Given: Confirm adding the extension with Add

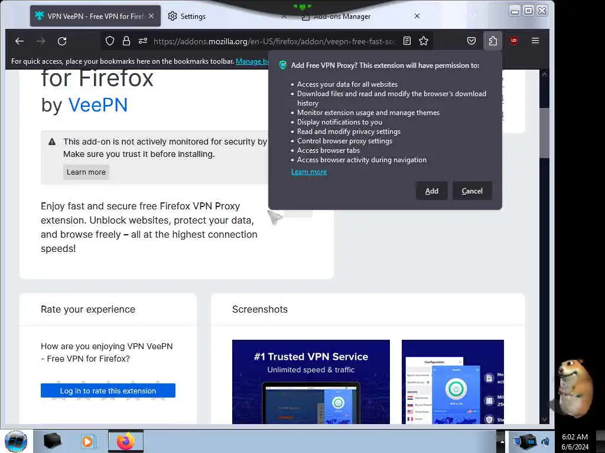Looking at the screenshot, I should [x=431, y=191].
